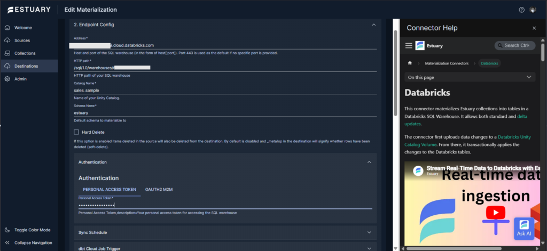The image size is (547, 251).
Task: Expand the On this page dropdown
Action: click(470, 77)
